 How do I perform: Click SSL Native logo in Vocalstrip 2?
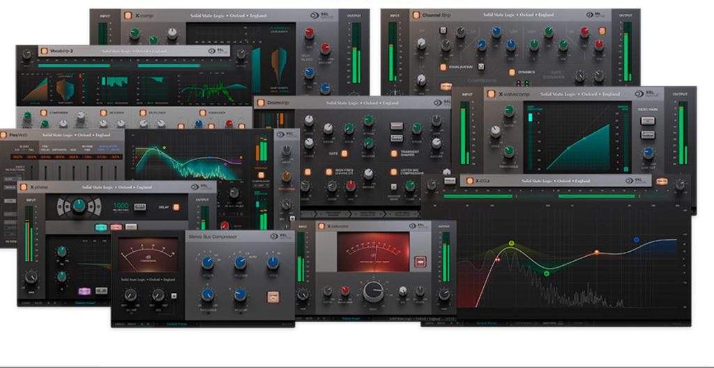click(x=218, y=51)
